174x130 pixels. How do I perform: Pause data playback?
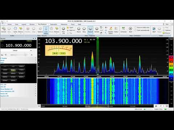point(79,30)
